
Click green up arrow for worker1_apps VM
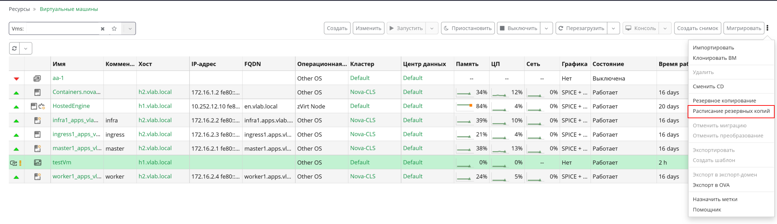click(16, 177)
